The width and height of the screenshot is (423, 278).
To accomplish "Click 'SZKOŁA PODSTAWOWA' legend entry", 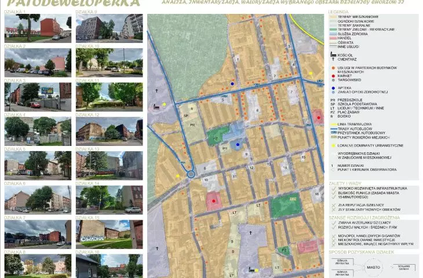I will pos(357,104).
